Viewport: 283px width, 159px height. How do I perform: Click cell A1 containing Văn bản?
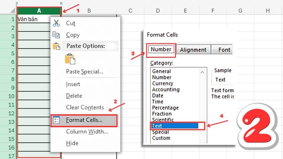[34, 19]
